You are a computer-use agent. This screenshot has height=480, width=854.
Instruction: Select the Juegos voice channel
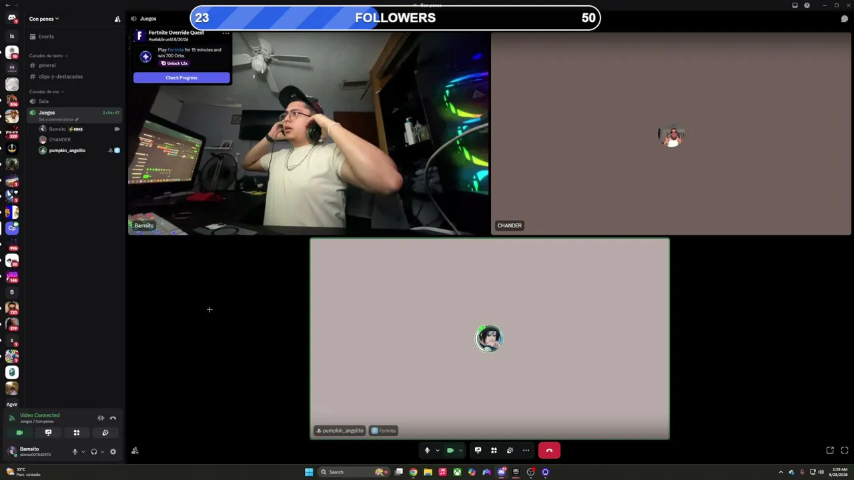coord(75,115)
